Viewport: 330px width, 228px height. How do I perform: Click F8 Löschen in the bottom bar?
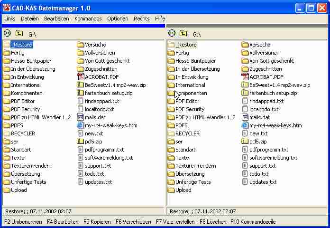[x=212, y=222]
